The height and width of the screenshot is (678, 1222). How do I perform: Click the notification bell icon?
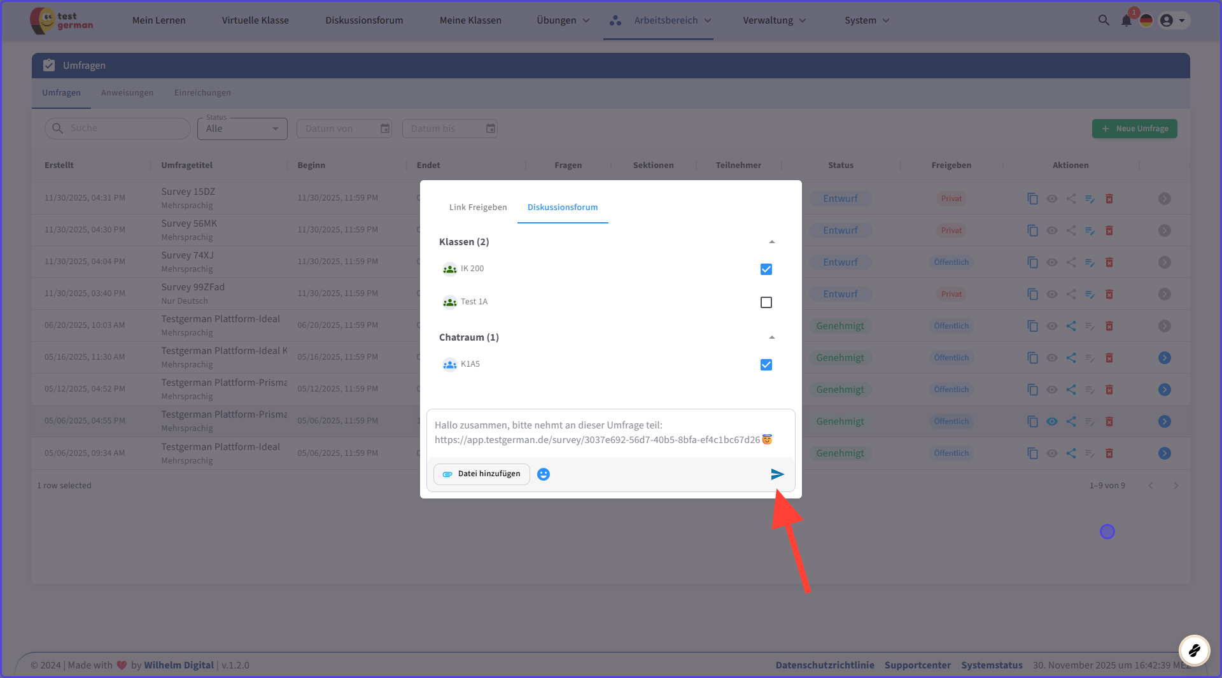point(1126,20)
